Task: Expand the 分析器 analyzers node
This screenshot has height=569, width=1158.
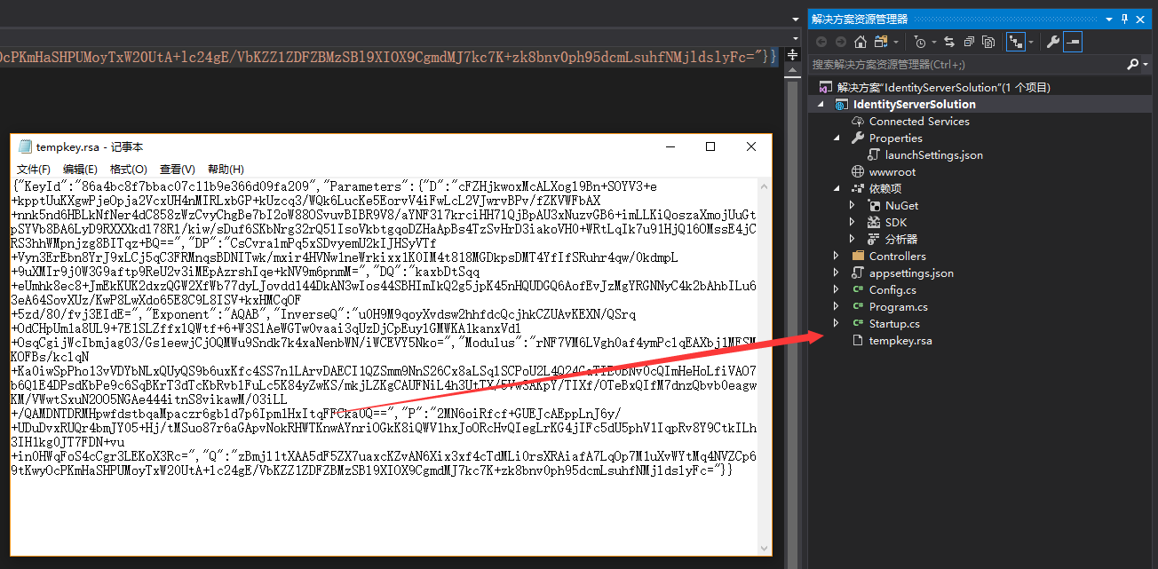Action: tap(853, 239)
